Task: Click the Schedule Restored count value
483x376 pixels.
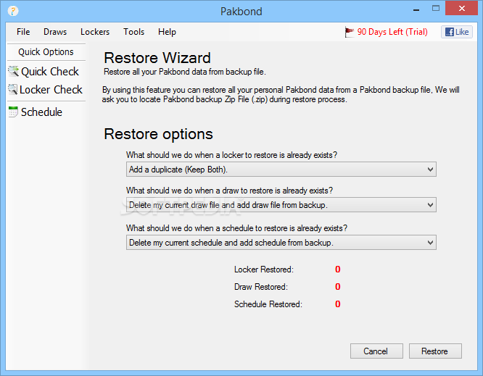Action: point(338,304)
